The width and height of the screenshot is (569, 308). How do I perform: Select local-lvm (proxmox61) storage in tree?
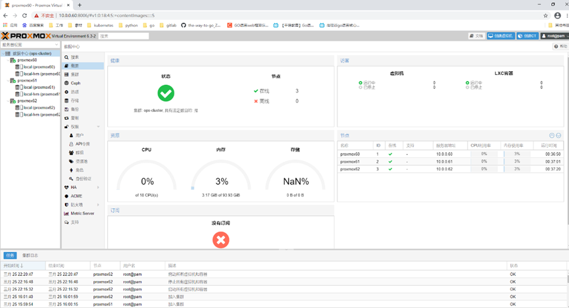point(38,94)
